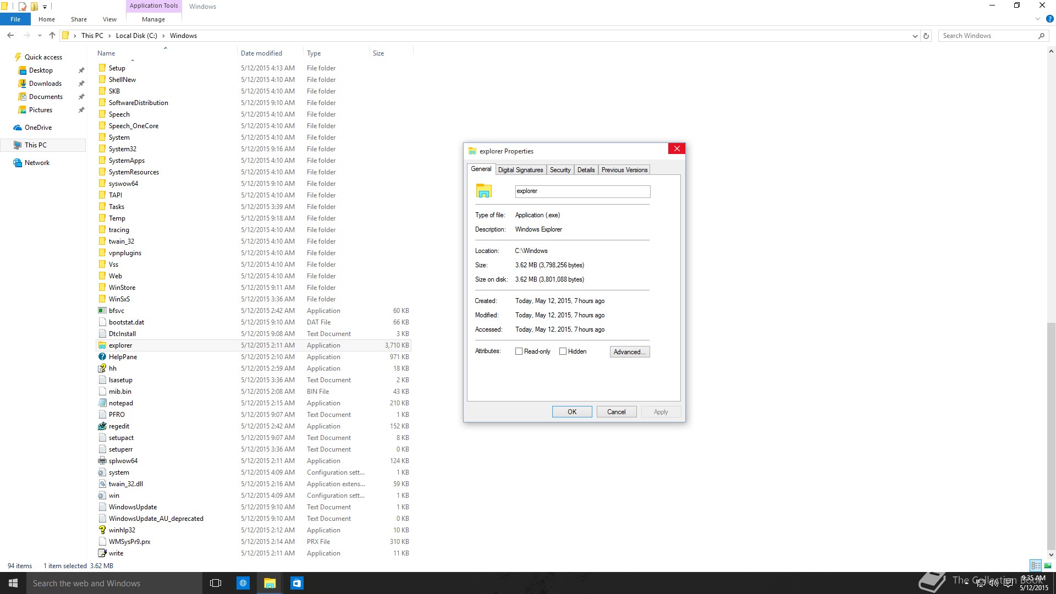Switch to Details tab in Properties
Image resolution: width=1056 pixels, height=594 pixels.
point(586,170)
